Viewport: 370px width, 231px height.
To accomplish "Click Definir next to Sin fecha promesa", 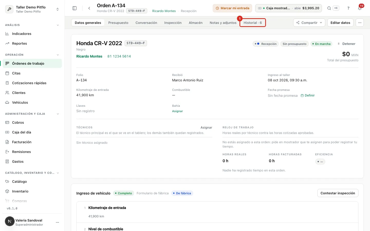I will [308, 95].
